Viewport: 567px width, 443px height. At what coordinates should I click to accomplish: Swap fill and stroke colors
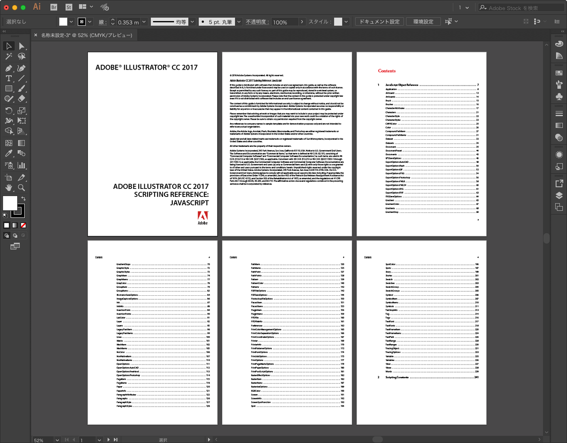coord(23,199)
